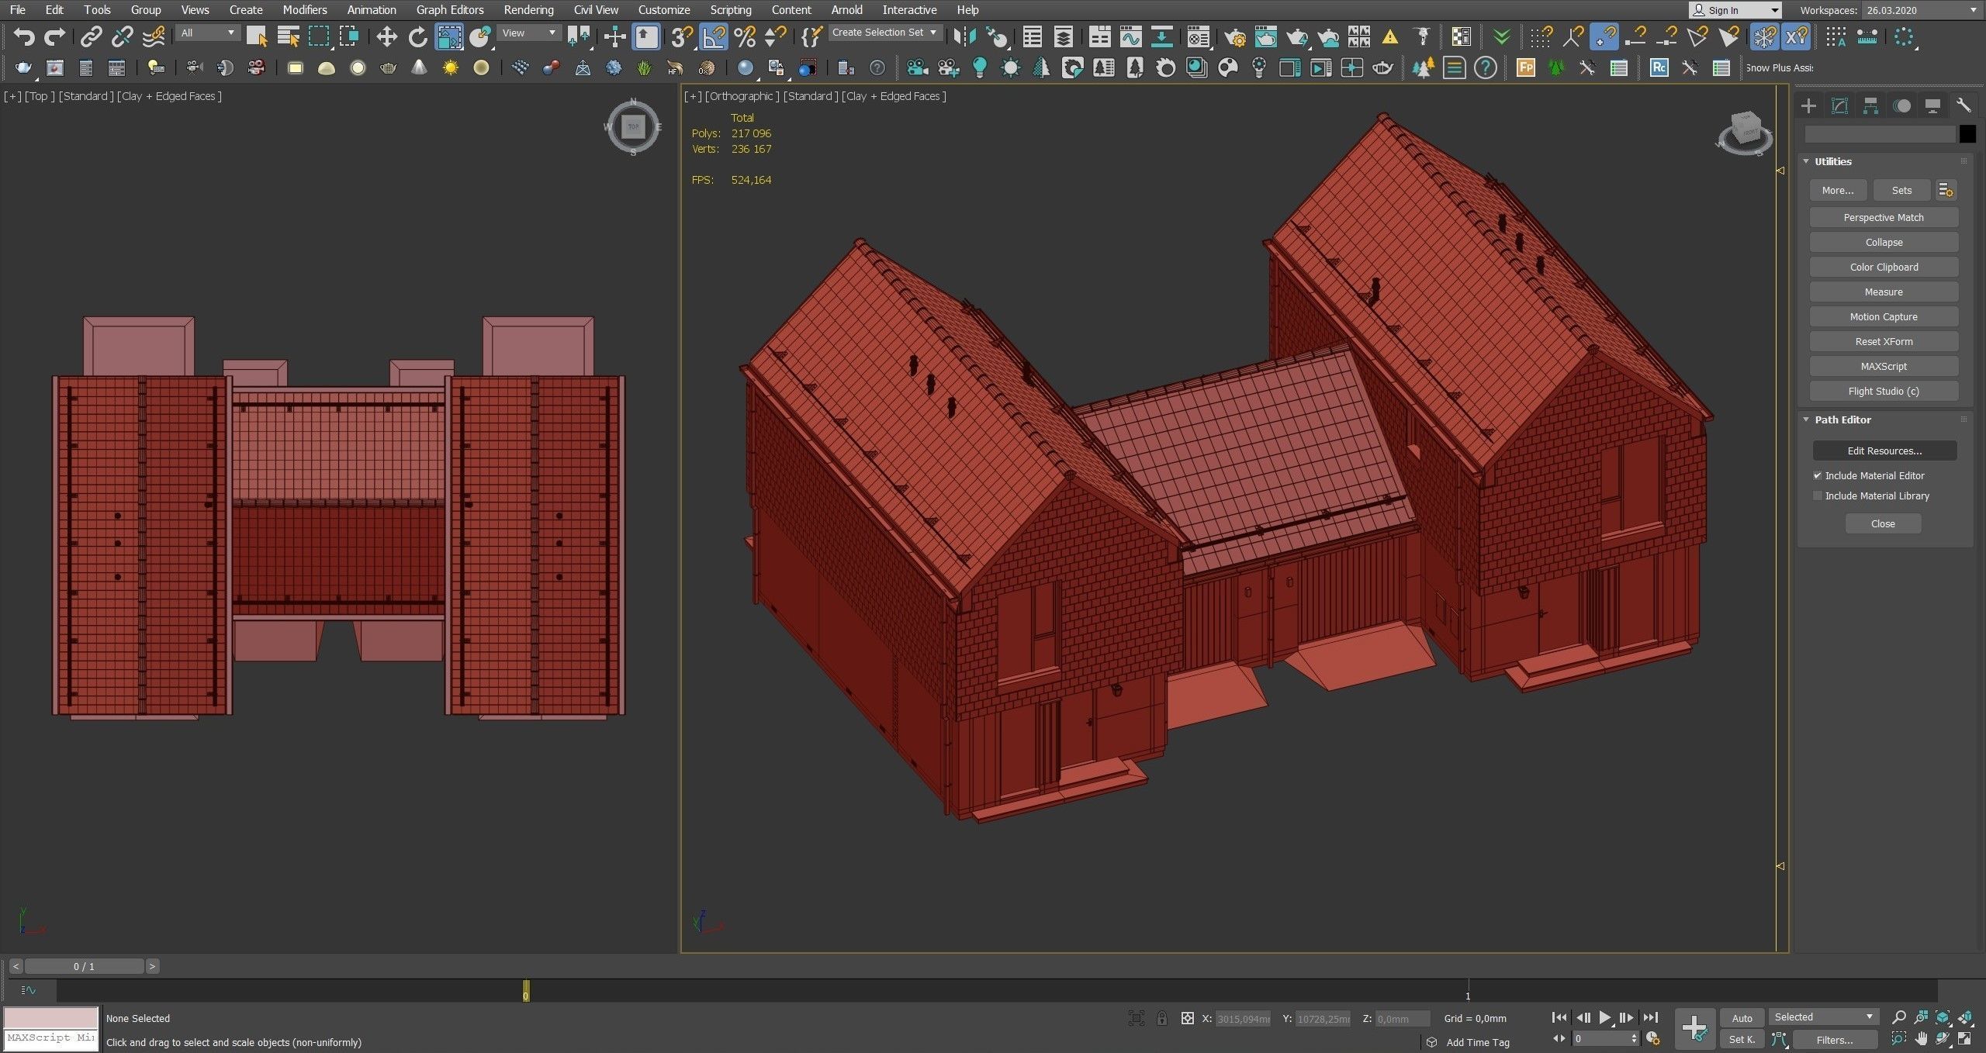Click the Edit Resources... button
The width and height of the screenshot is (1986, 1053).
point(1884,451)
